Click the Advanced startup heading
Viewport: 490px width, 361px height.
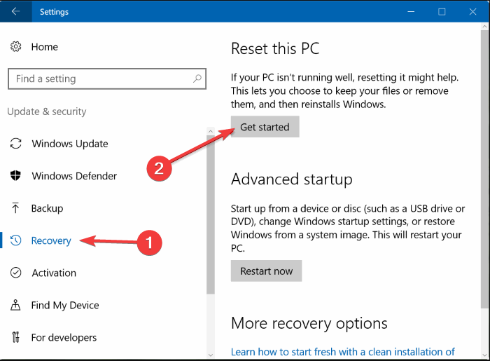click(292, 179)
